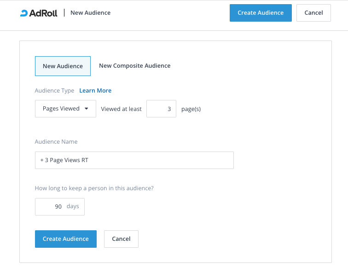This screenshot has width=348, height=280.
Task: Click the 'How long to keep a person' label
Action: (x=94, y=188)
